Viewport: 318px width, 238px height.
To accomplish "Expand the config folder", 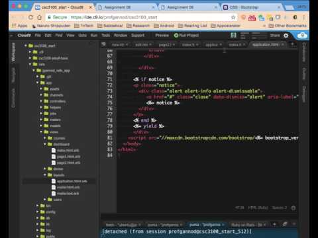I will pyautogui.click(x=38, y=212).
